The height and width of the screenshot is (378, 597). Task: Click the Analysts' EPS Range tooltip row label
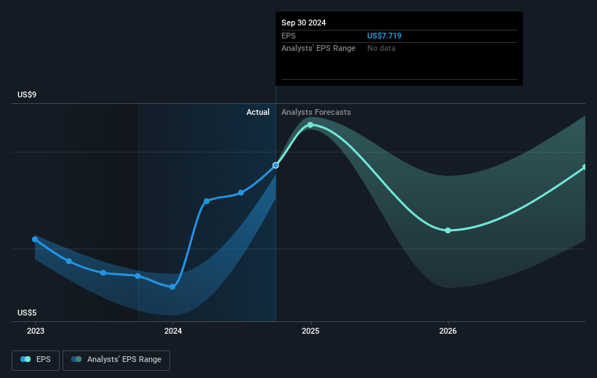(318, 49)
